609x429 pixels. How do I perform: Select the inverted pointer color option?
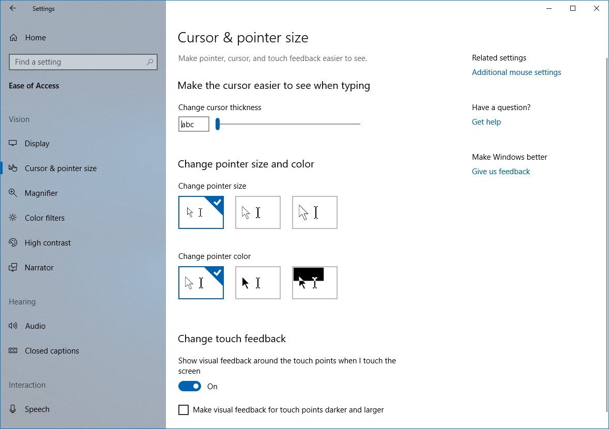click(314, 283)
